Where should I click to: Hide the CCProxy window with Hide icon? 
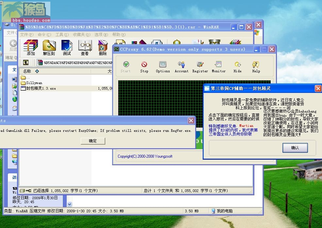(238, 67)
